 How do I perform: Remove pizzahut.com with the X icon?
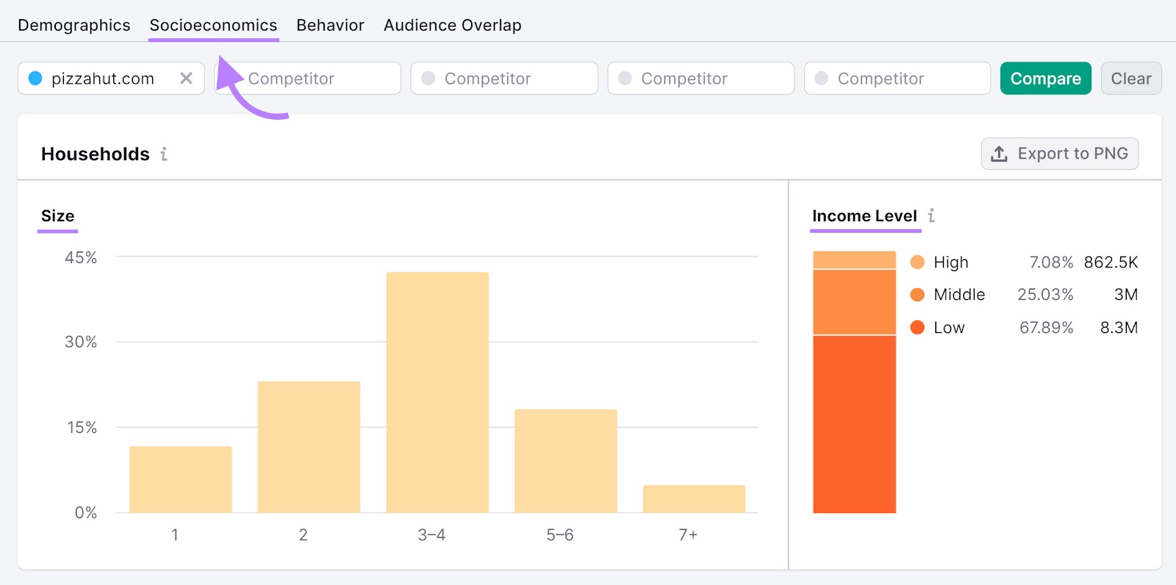tap(186, 79)
